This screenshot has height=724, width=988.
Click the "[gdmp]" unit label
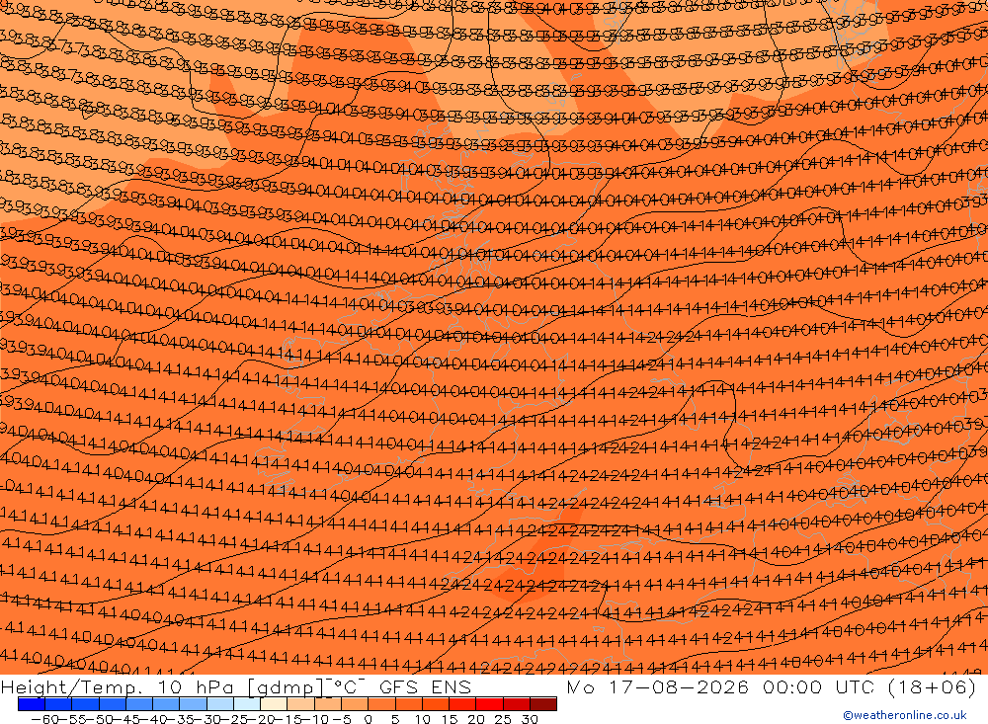click(x=287, y=687)
